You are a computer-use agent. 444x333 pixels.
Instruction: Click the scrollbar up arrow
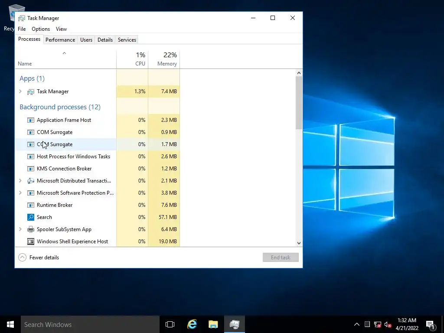click(299, 73)
